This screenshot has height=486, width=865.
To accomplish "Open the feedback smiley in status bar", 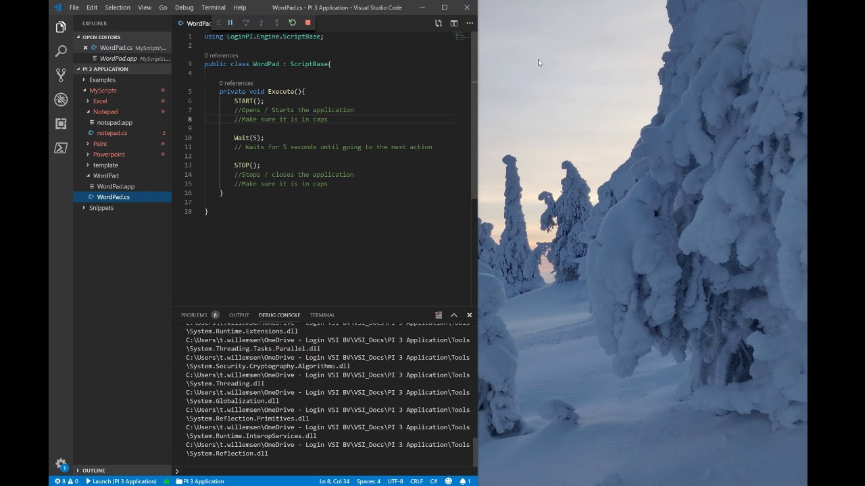I will (x=448, y=481).
